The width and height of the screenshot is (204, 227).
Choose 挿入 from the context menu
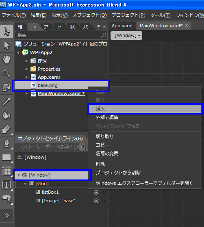coord(145,109)
